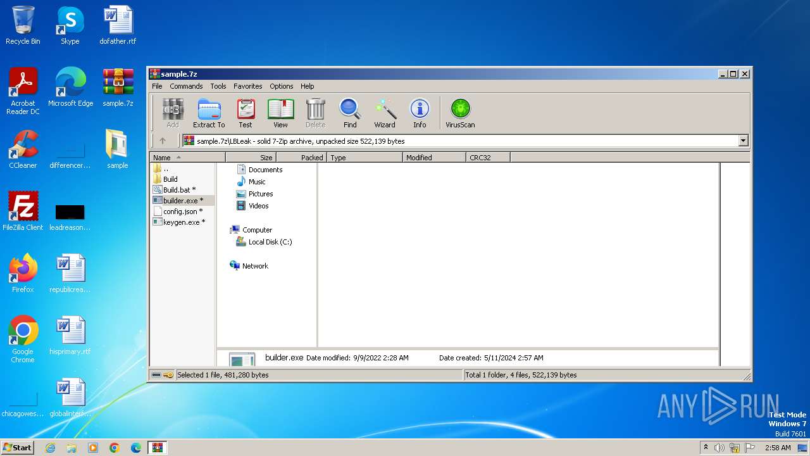The width and height of the screenshot is (810, 456).
Task: Open Internet Explorer from the taskbar
Action: coord(50,448)
